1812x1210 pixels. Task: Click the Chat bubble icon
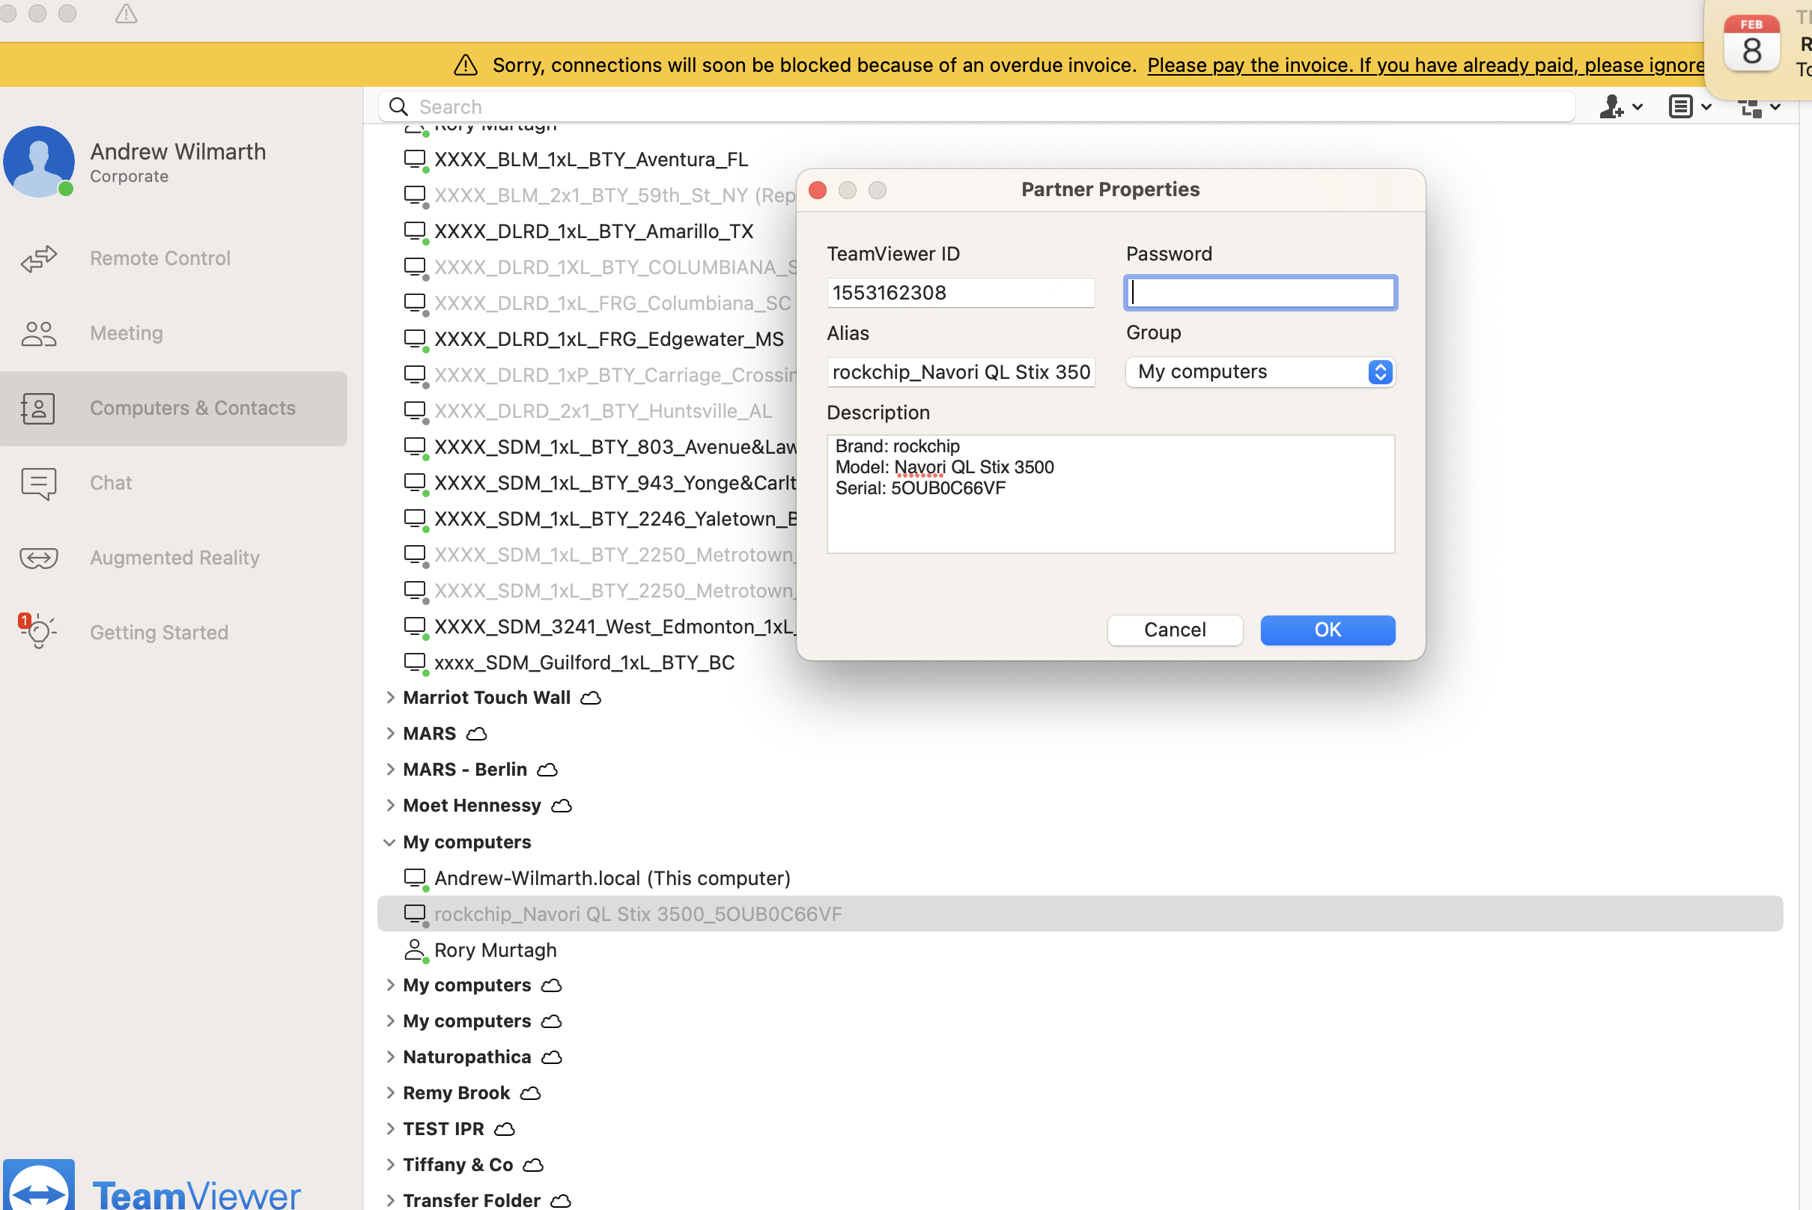(39, 483)
